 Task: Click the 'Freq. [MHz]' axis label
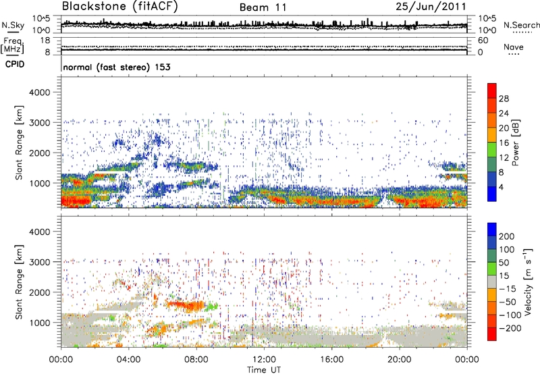click(12, 45)
